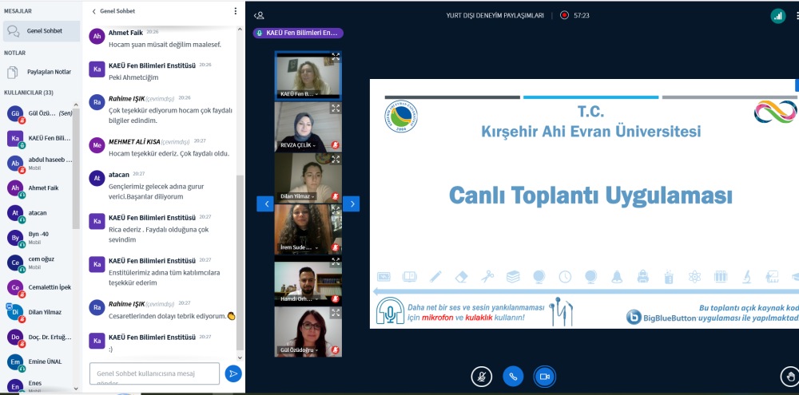Click the leave audio phone button
799x395 pixels.
(512, 376)
